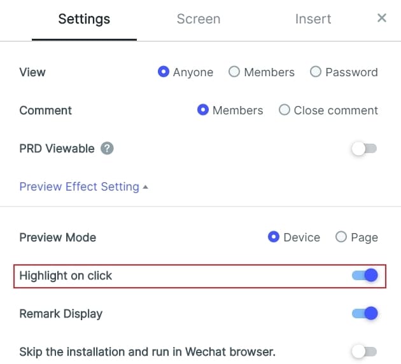Click the Remark Display label
Viewport: 401px width, 364px height.
61,313
